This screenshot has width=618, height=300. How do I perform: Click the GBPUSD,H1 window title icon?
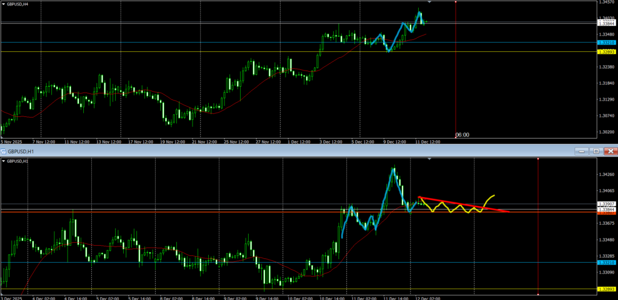click(4, 151)
